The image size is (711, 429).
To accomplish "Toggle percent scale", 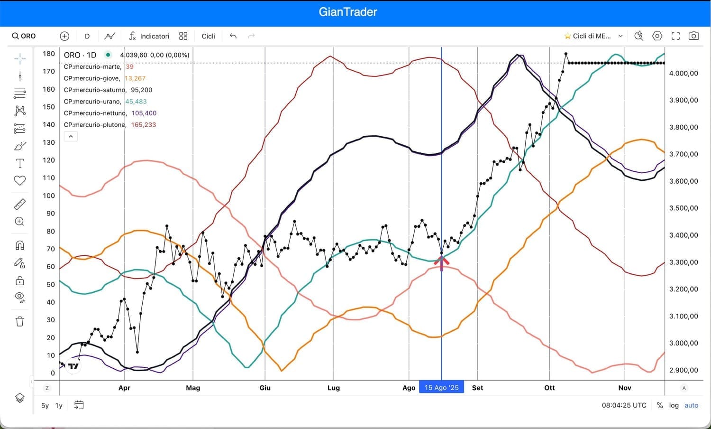I will 660,405.
